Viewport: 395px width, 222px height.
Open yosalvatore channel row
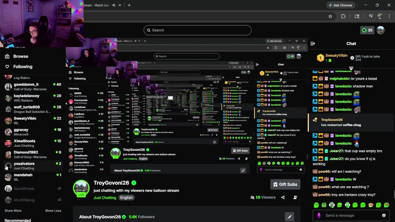coord(33,166)
